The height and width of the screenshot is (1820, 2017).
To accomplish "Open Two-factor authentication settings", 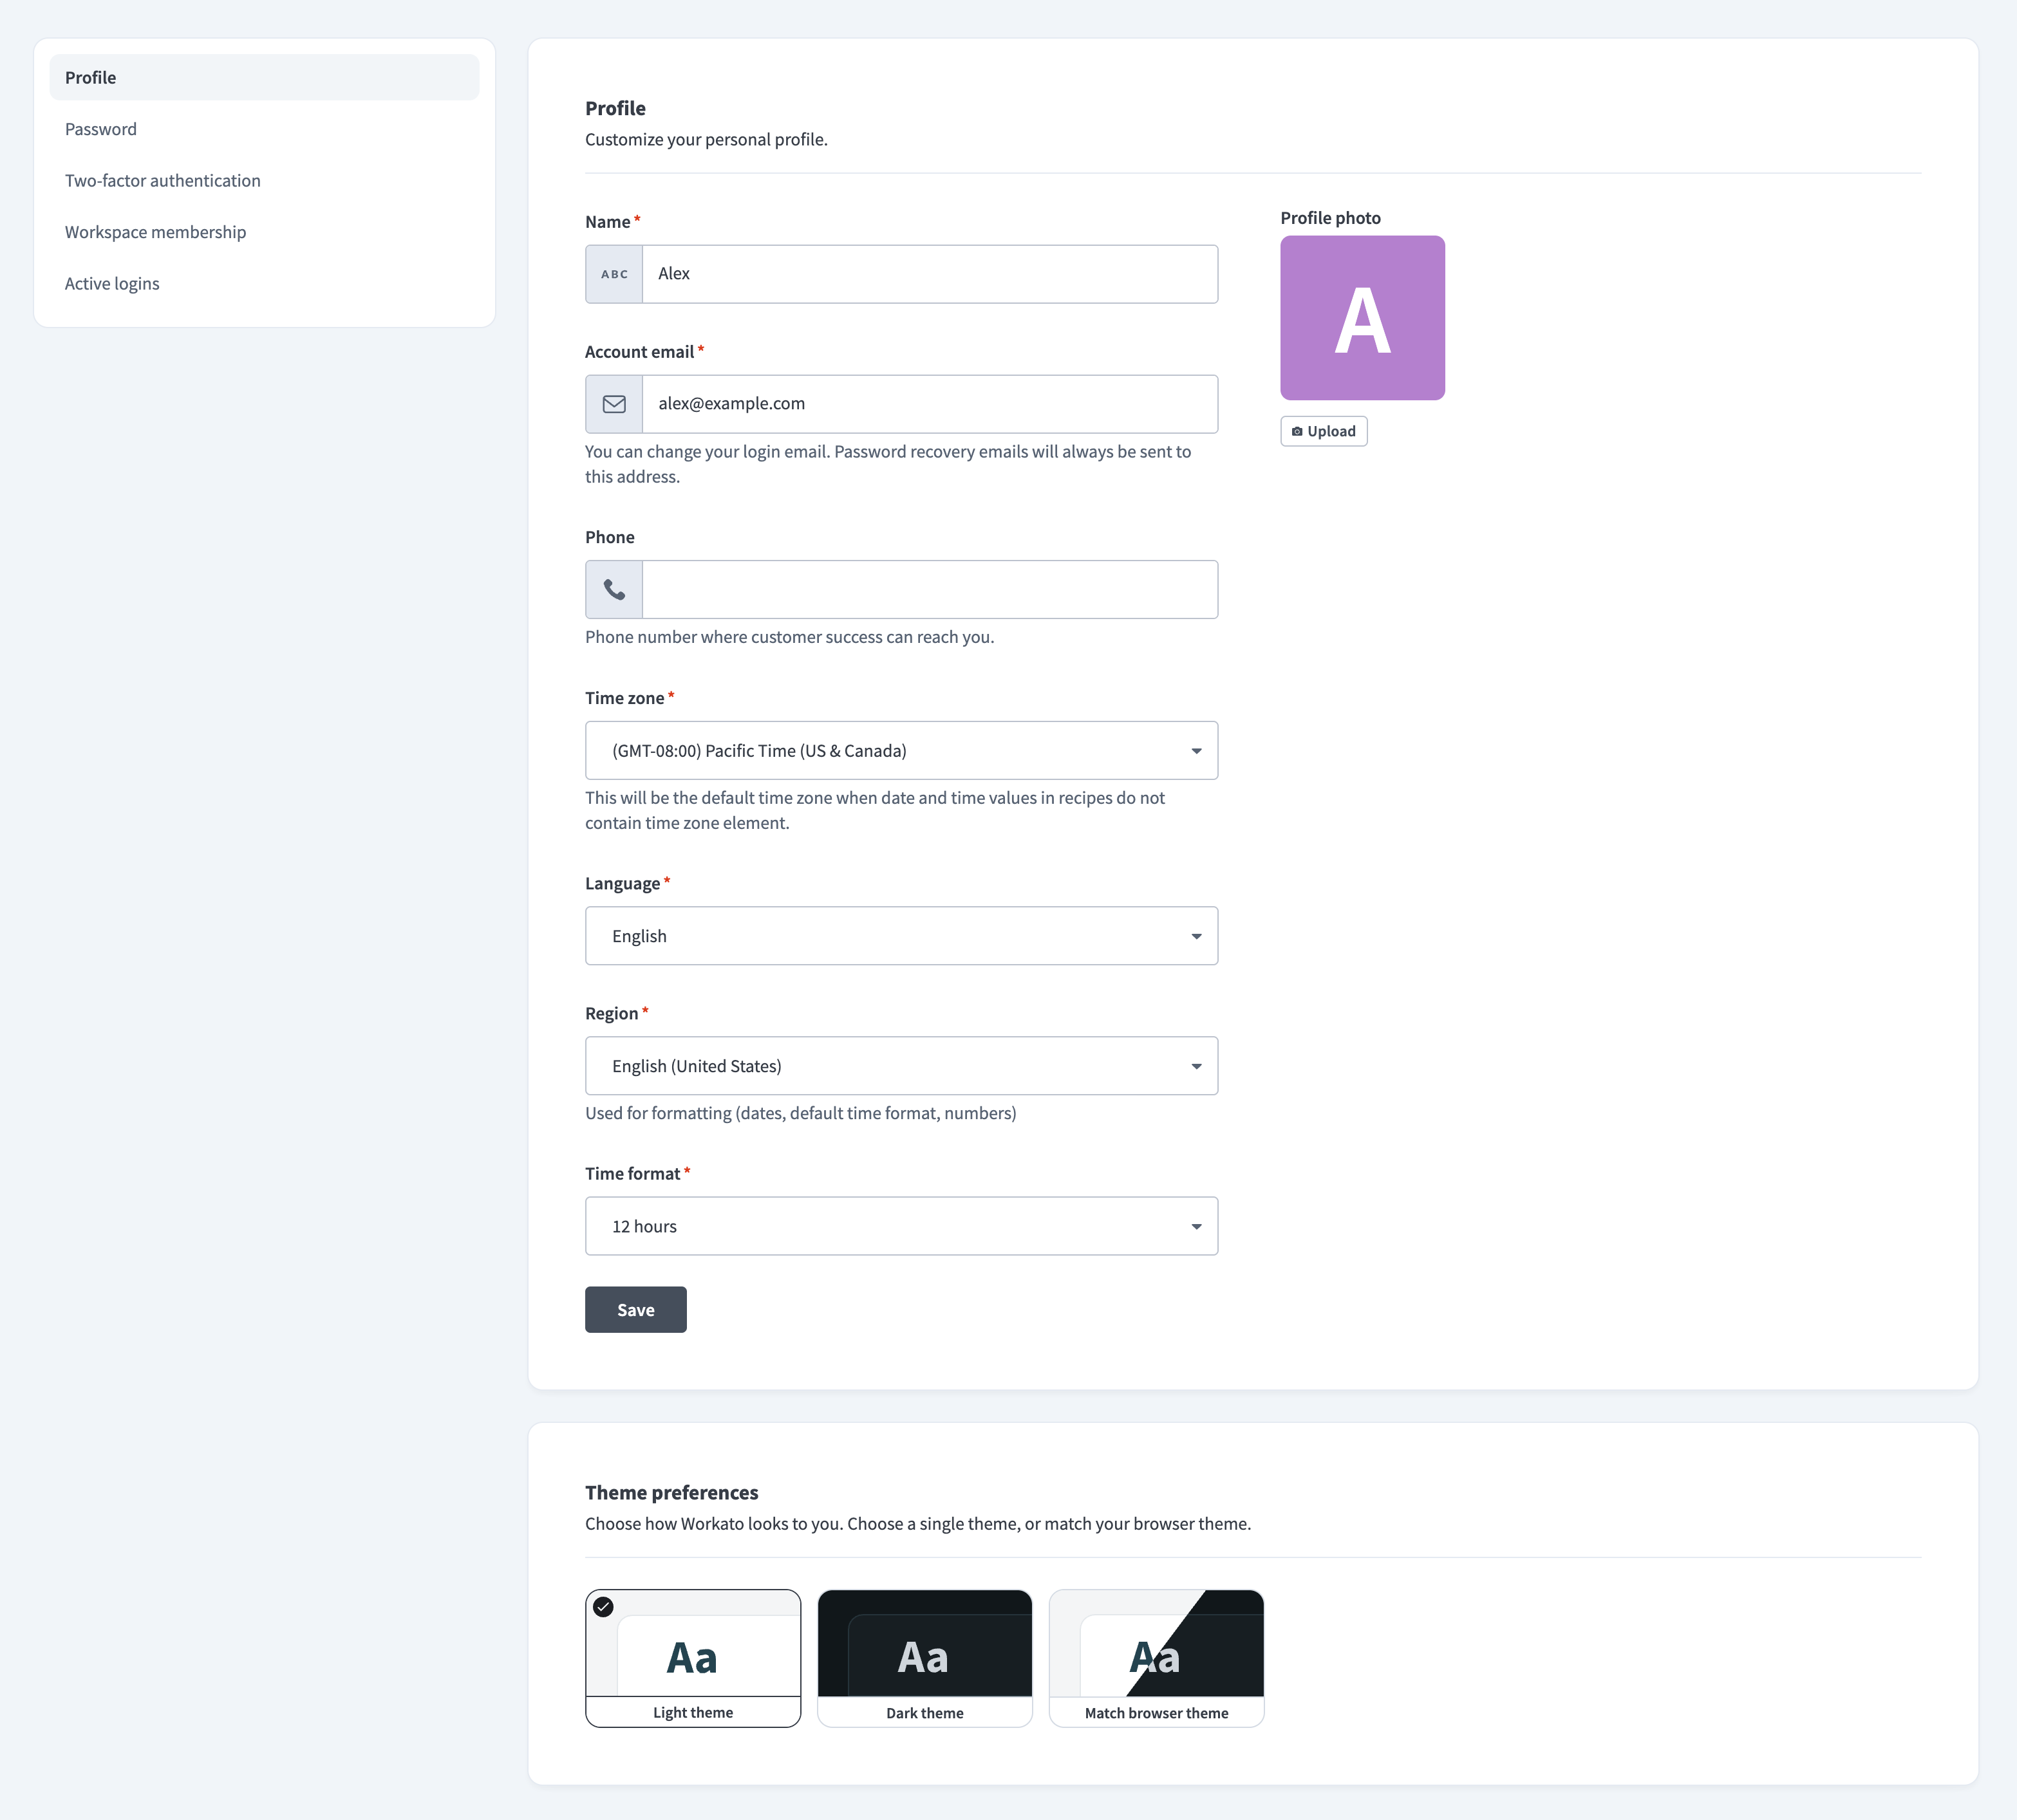I will 162,180.
